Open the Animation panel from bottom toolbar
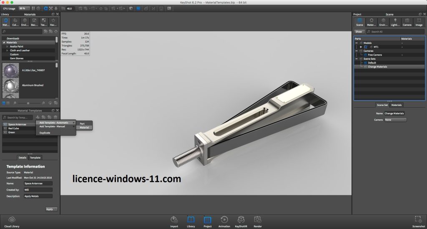Screen dimensions: 427x229 [x=224, y=221]
